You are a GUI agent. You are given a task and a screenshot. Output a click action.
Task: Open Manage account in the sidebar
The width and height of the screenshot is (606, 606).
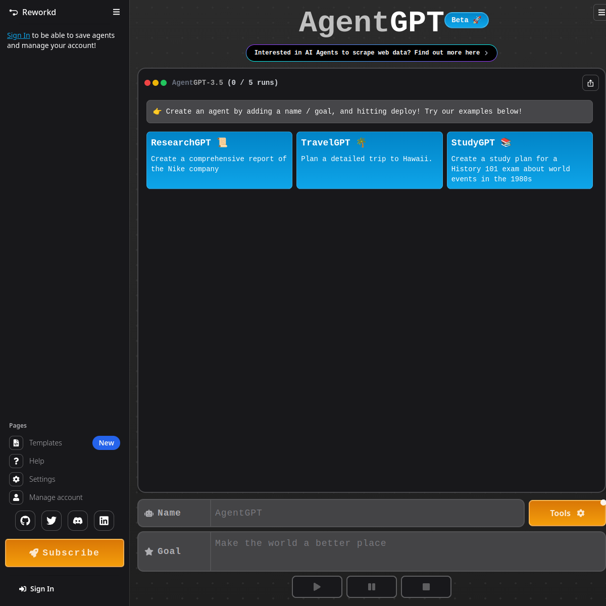pos(56,497)
